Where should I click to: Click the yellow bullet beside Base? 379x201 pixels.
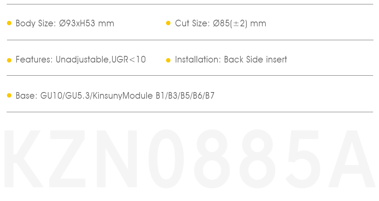(x=9, y=95)
